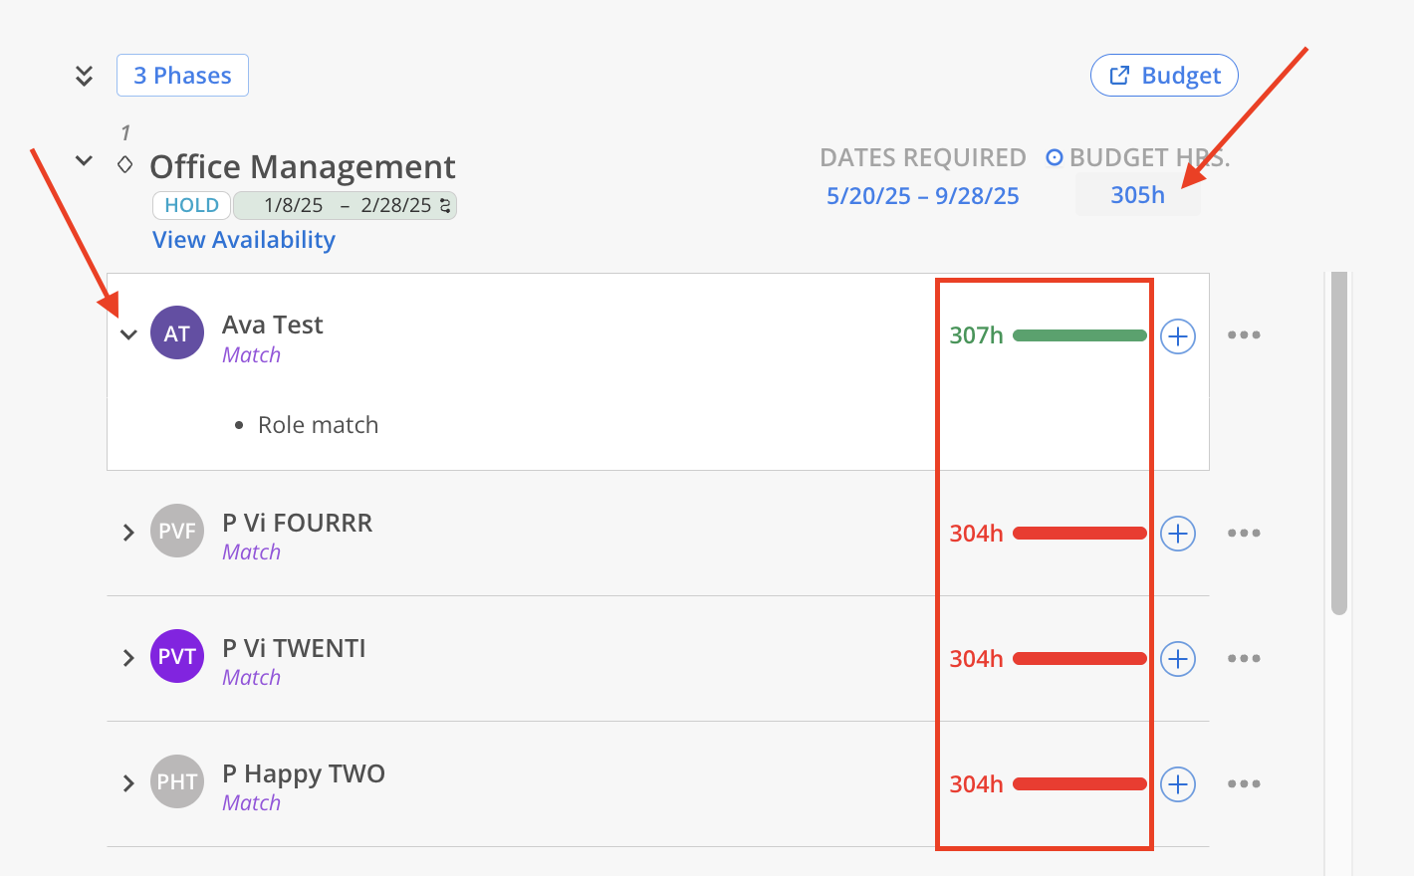Collapse Ava Test match details
1414x876 pixels.
(x=128, y=334)
